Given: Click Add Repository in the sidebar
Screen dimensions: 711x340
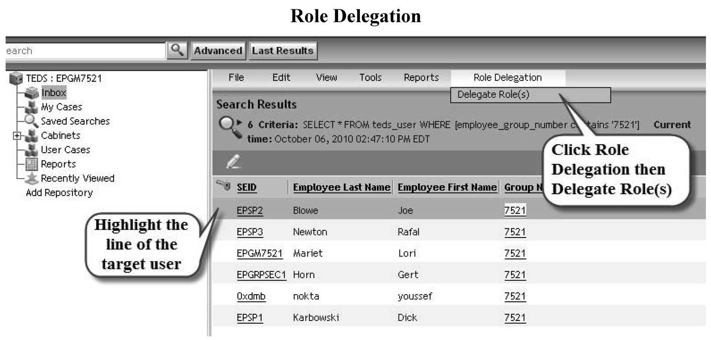Looking at the screenshot, I should pyautogui.click(x=59, y=193).
